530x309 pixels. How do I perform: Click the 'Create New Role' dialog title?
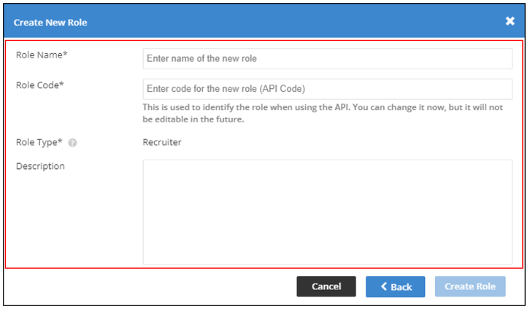50,23
